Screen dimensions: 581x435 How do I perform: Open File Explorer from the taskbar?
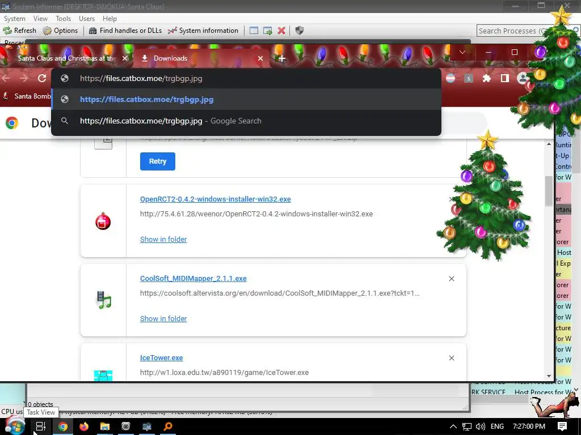tap(105, 427)
